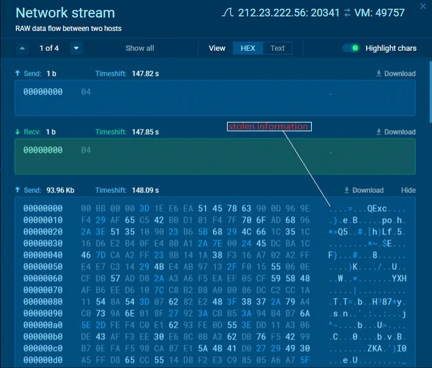Image resolution: width=432 pixels, height=368 pixels.
Task: Click the download icon of 147.82 s packet
Action: pos(379,74)
